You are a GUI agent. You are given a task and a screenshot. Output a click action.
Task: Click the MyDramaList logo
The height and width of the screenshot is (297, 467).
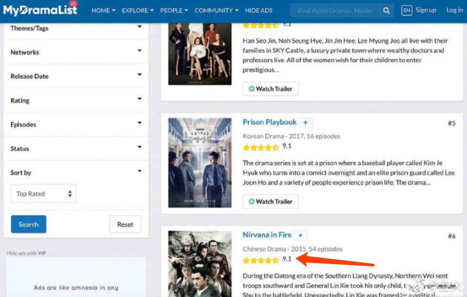click(40, 9)
